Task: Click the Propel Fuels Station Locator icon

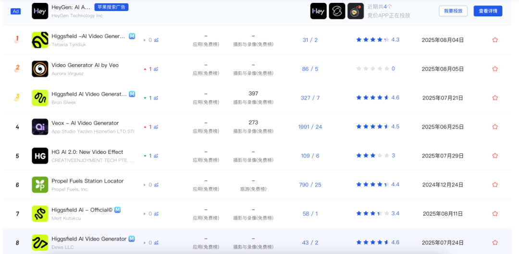Action: (x=40, y=185)
